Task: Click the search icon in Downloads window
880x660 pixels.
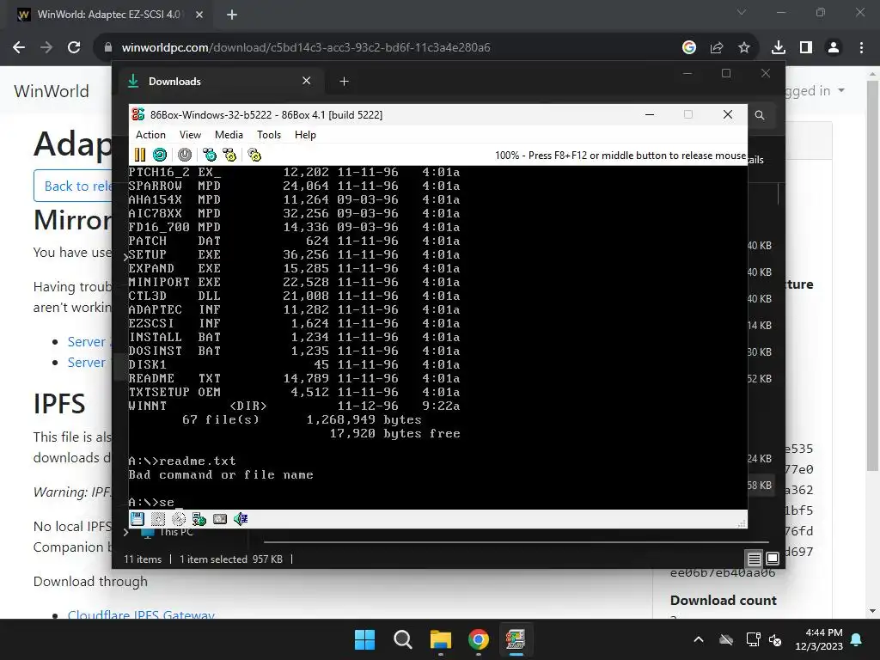Action: 760,115
